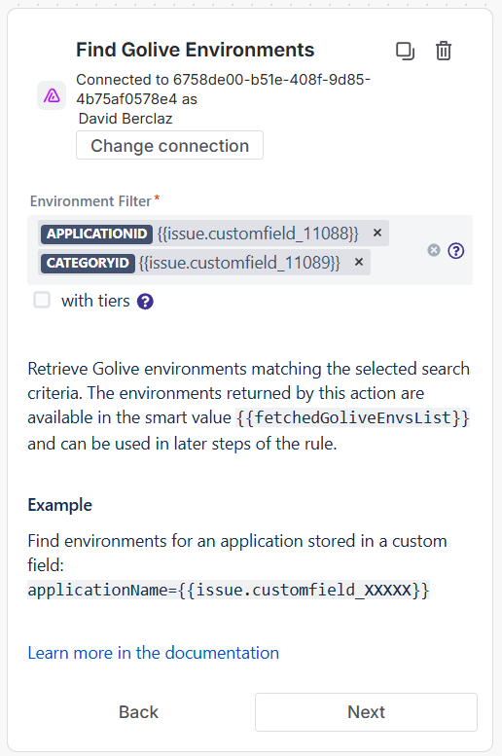Click the Golive app logo icon
Screen dimensions: 502x756
(52, 95)
